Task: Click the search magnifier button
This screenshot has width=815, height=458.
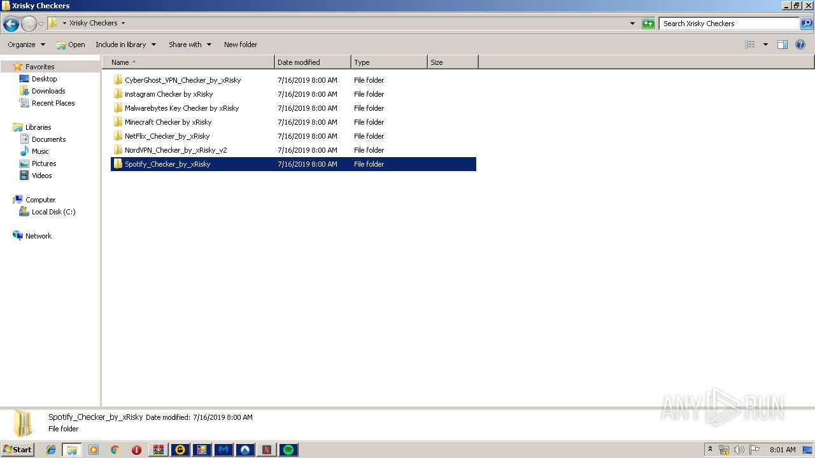Action: tap(807, 24)
